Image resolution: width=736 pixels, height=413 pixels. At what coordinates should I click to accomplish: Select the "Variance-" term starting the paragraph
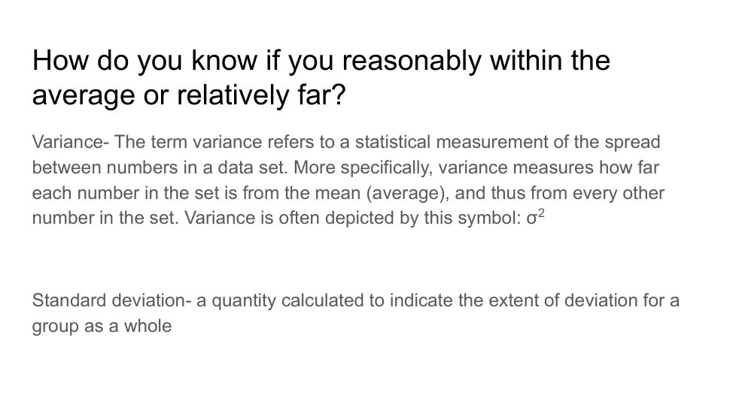pyautogui.click(x=71, y=142)
